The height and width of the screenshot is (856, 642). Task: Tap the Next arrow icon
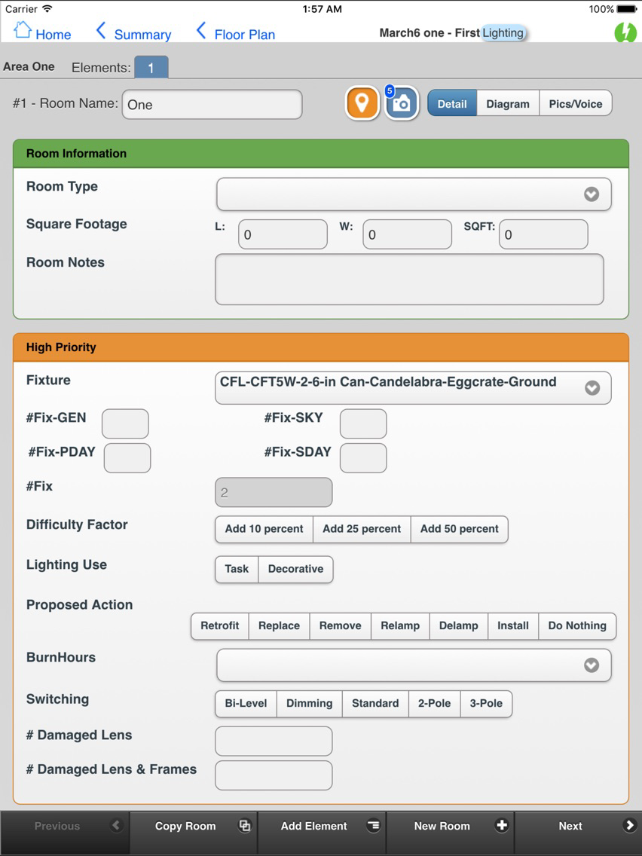coord(630,825)
